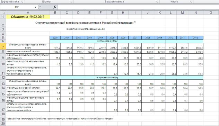The width and height of the screenshot is (219, 126).
Task: Click the 2007 year header cell
Action: click(135, 37)
